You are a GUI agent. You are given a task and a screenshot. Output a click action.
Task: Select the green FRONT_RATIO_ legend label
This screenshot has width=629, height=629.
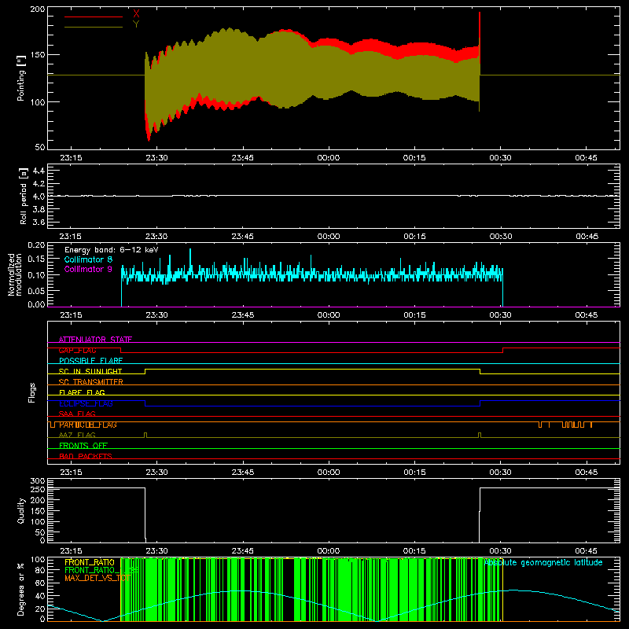click(101, 570)
